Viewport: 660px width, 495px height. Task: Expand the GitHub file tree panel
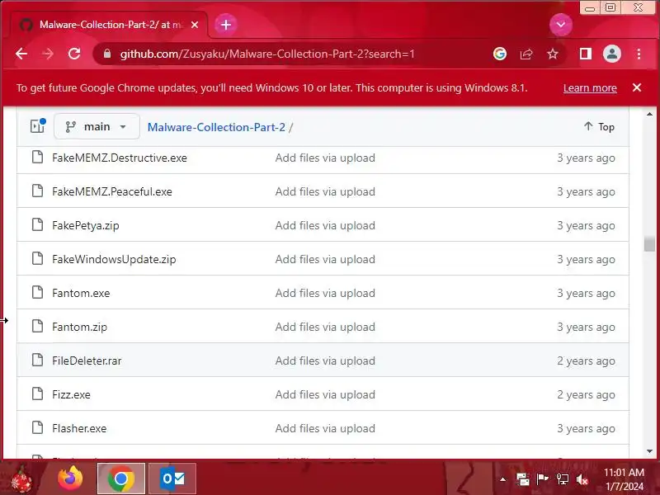tap(38, 126)
